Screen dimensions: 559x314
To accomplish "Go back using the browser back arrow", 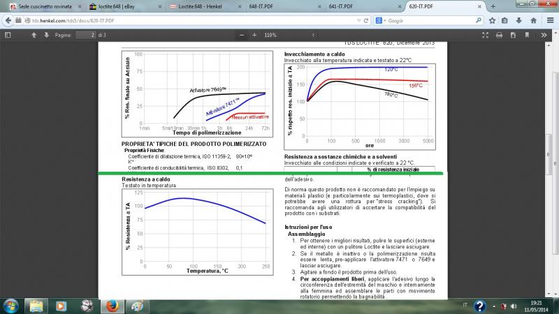I will point(8,21).
